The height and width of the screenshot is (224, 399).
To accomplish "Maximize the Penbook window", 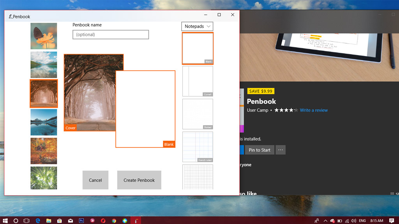I will [x=219, y=15].
